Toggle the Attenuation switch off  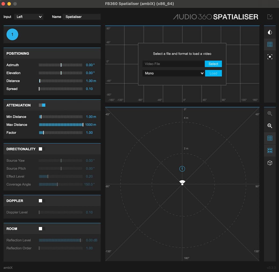[42, 105]
